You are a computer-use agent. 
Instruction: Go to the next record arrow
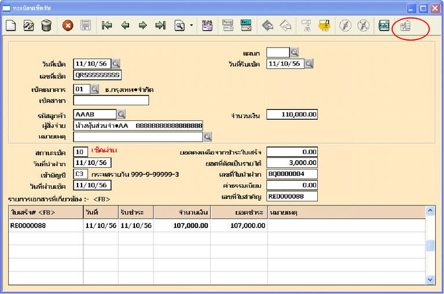click(142, 25)
